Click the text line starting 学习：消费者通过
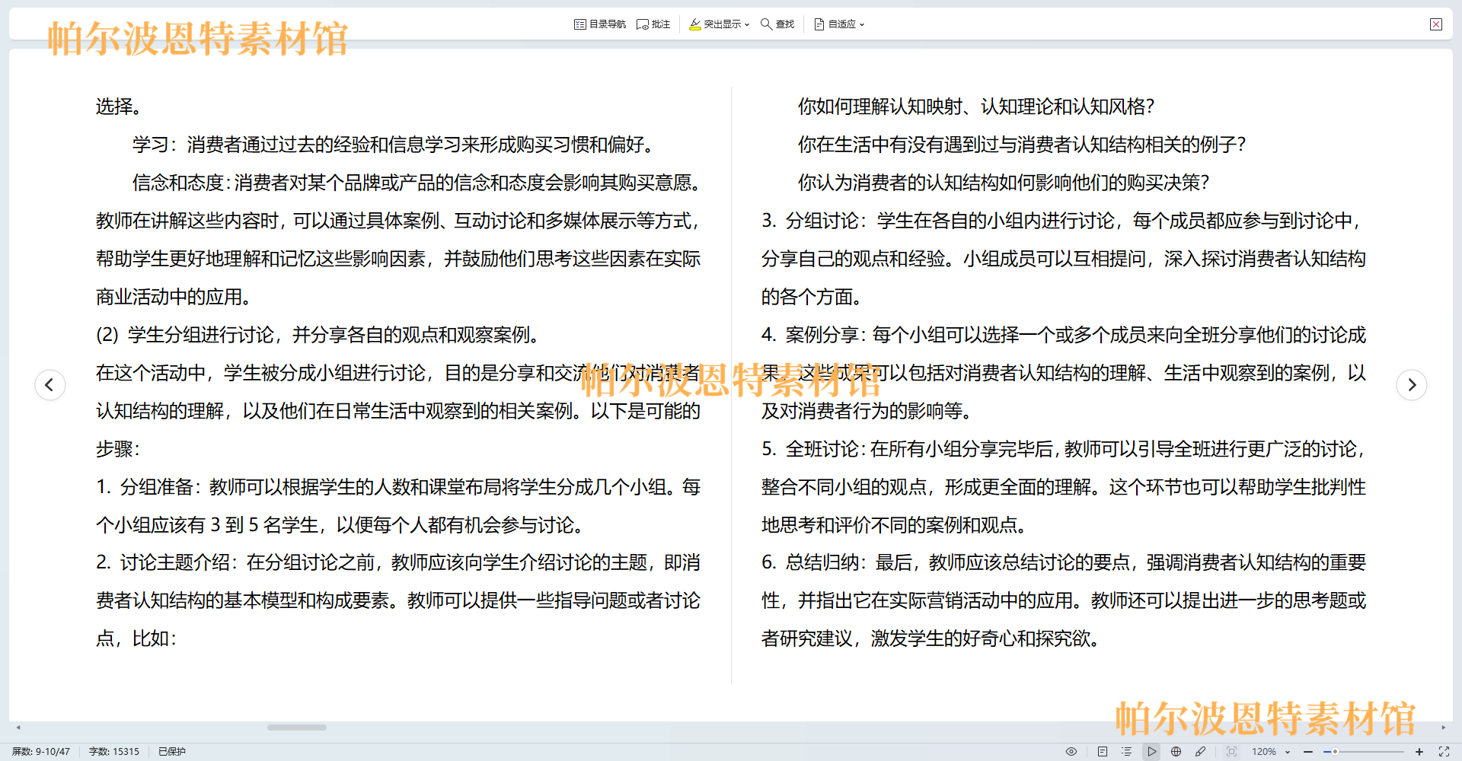Screen dimensions: 1462x761 [x=393, y=145]
